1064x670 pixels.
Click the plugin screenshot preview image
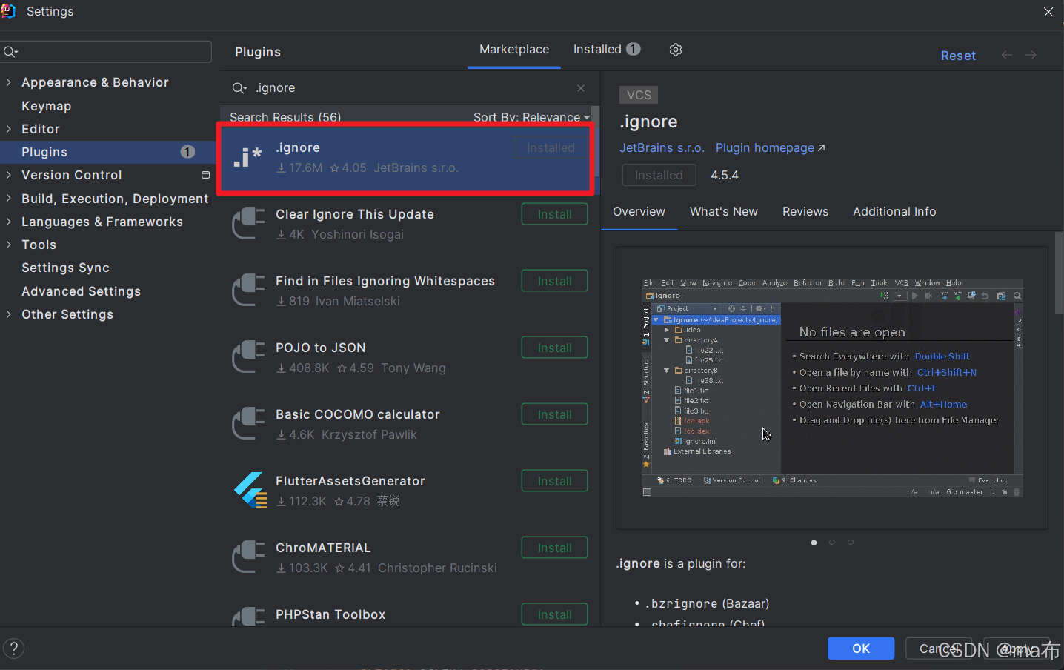(x=832, y=388)
